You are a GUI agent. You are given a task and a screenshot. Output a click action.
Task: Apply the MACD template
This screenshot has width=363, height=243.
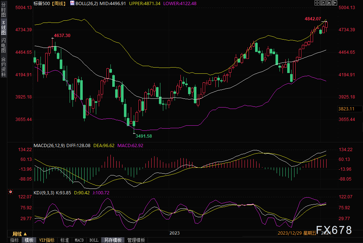tap(79, 240)
